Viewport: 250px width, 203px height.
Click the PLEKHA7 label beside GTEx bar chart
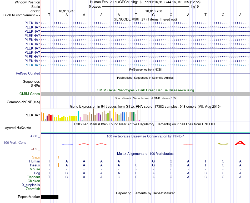pyautogui.click(x=32, y=115)
